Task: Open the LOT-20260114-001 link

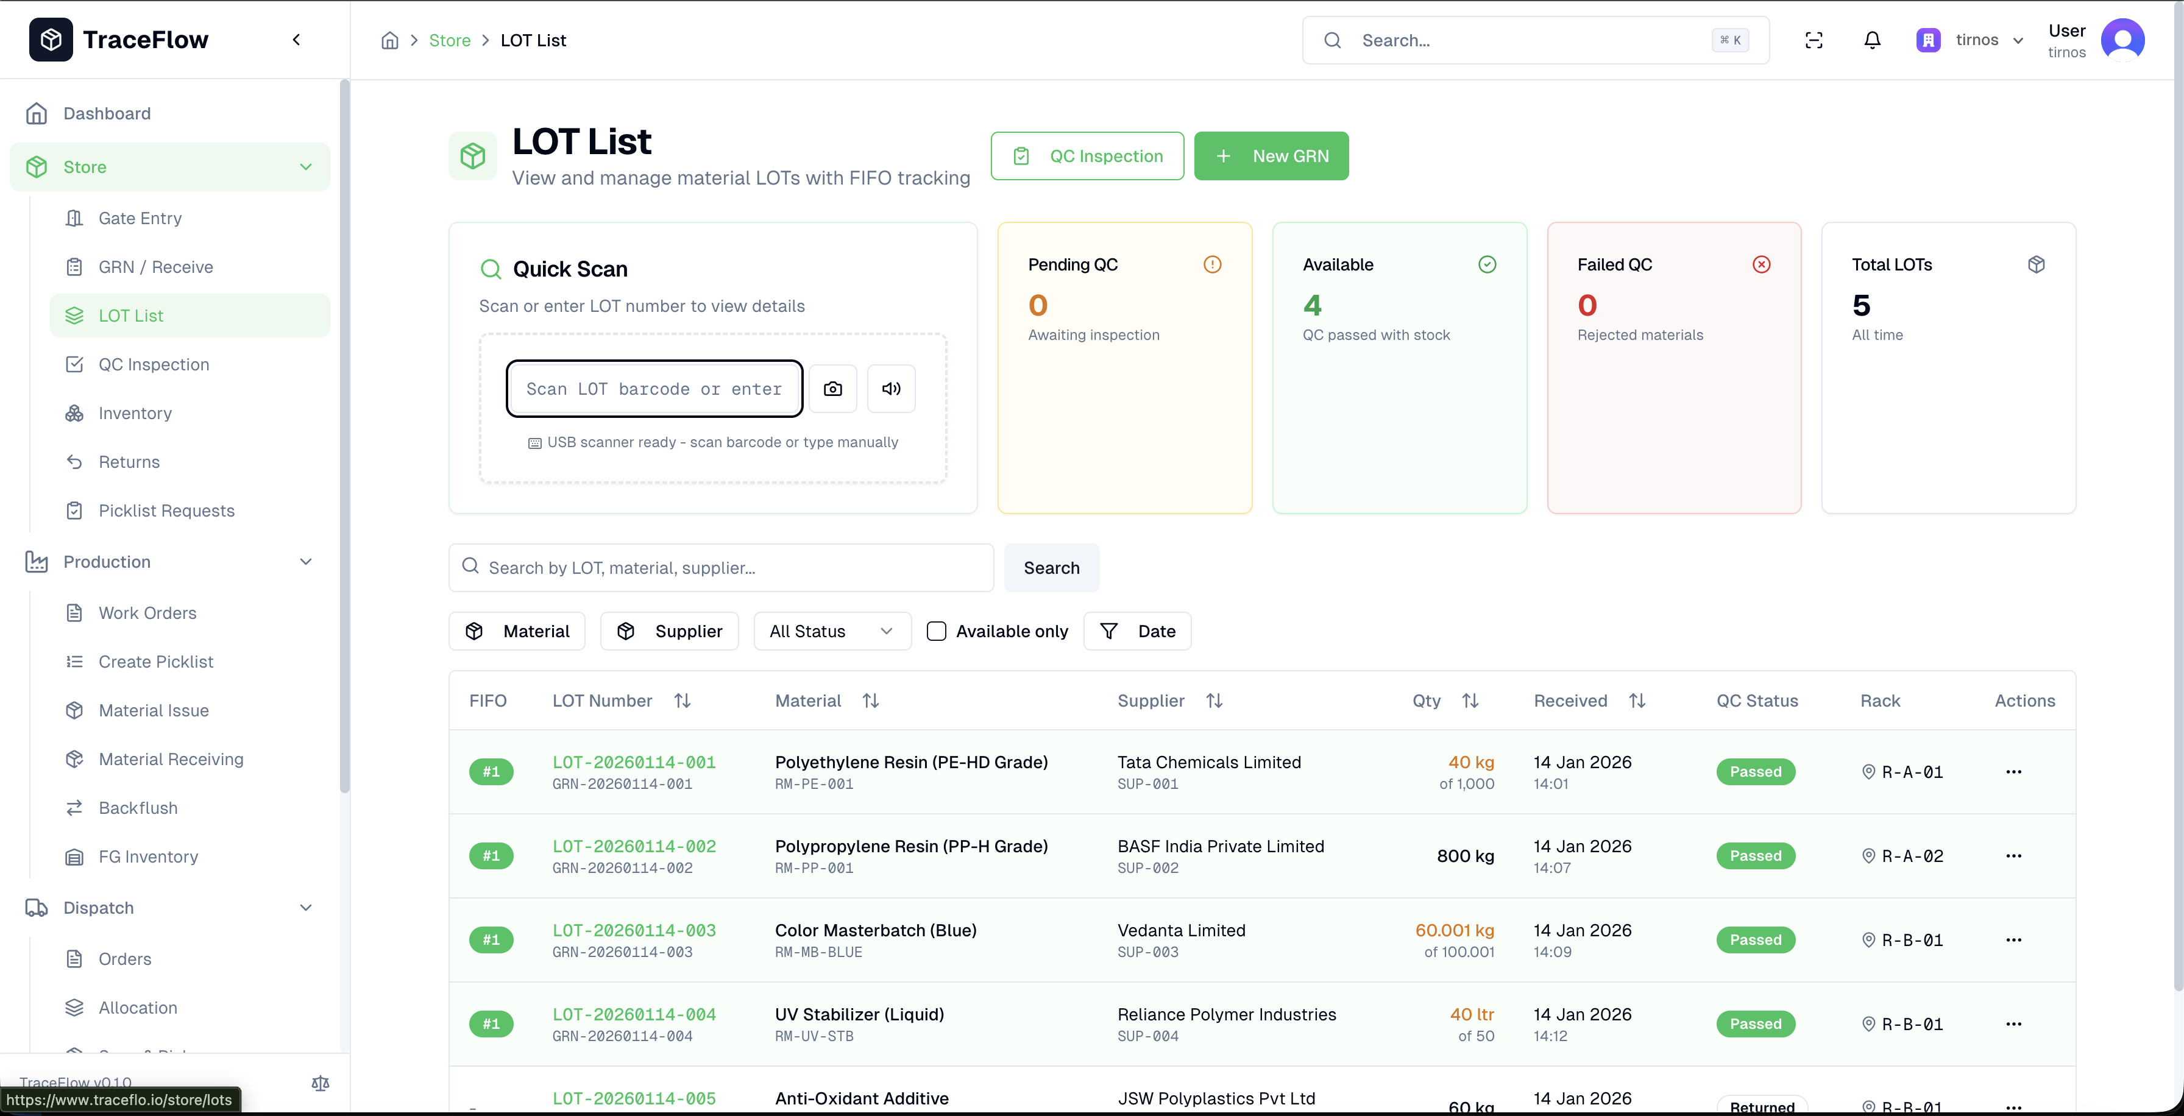Action: point(633,762)
